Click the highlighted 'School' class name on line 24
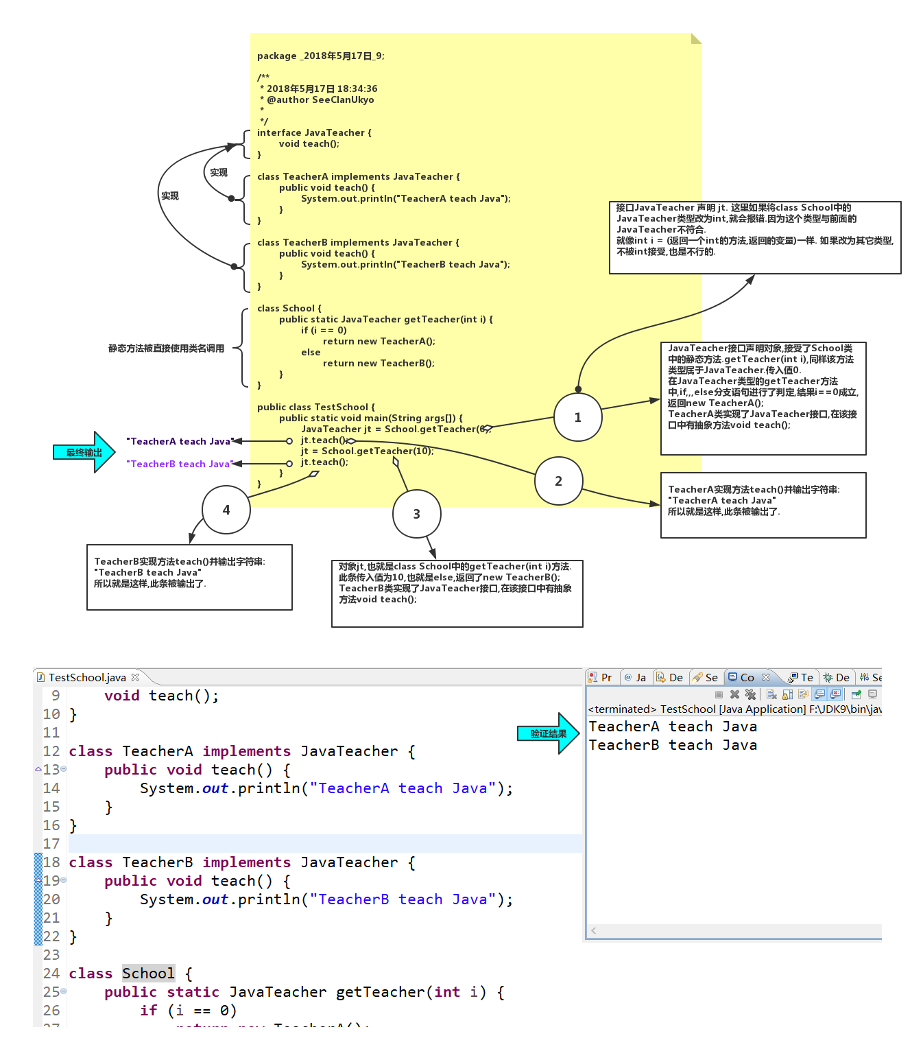Image resolution: width=923 pixels, height=1049 pixels. (148, 973)
